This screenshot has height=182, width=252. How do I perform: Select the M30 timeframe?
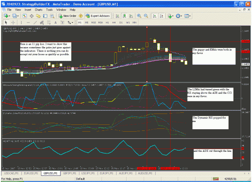100,23
